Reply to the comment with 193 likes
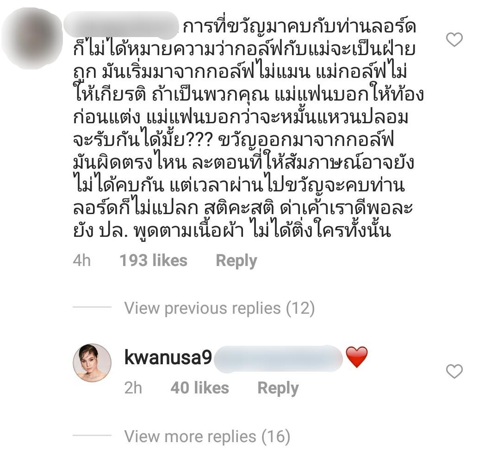 [236, 260]
